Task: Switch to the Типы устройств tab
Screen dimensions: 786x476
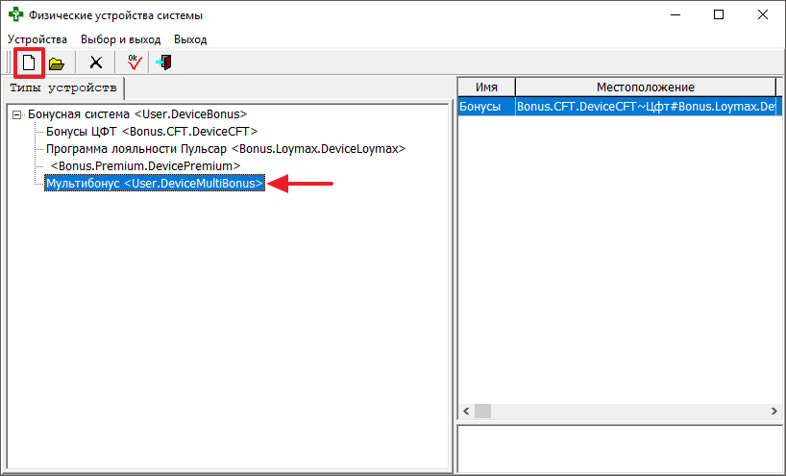Action: coord(62,88)
